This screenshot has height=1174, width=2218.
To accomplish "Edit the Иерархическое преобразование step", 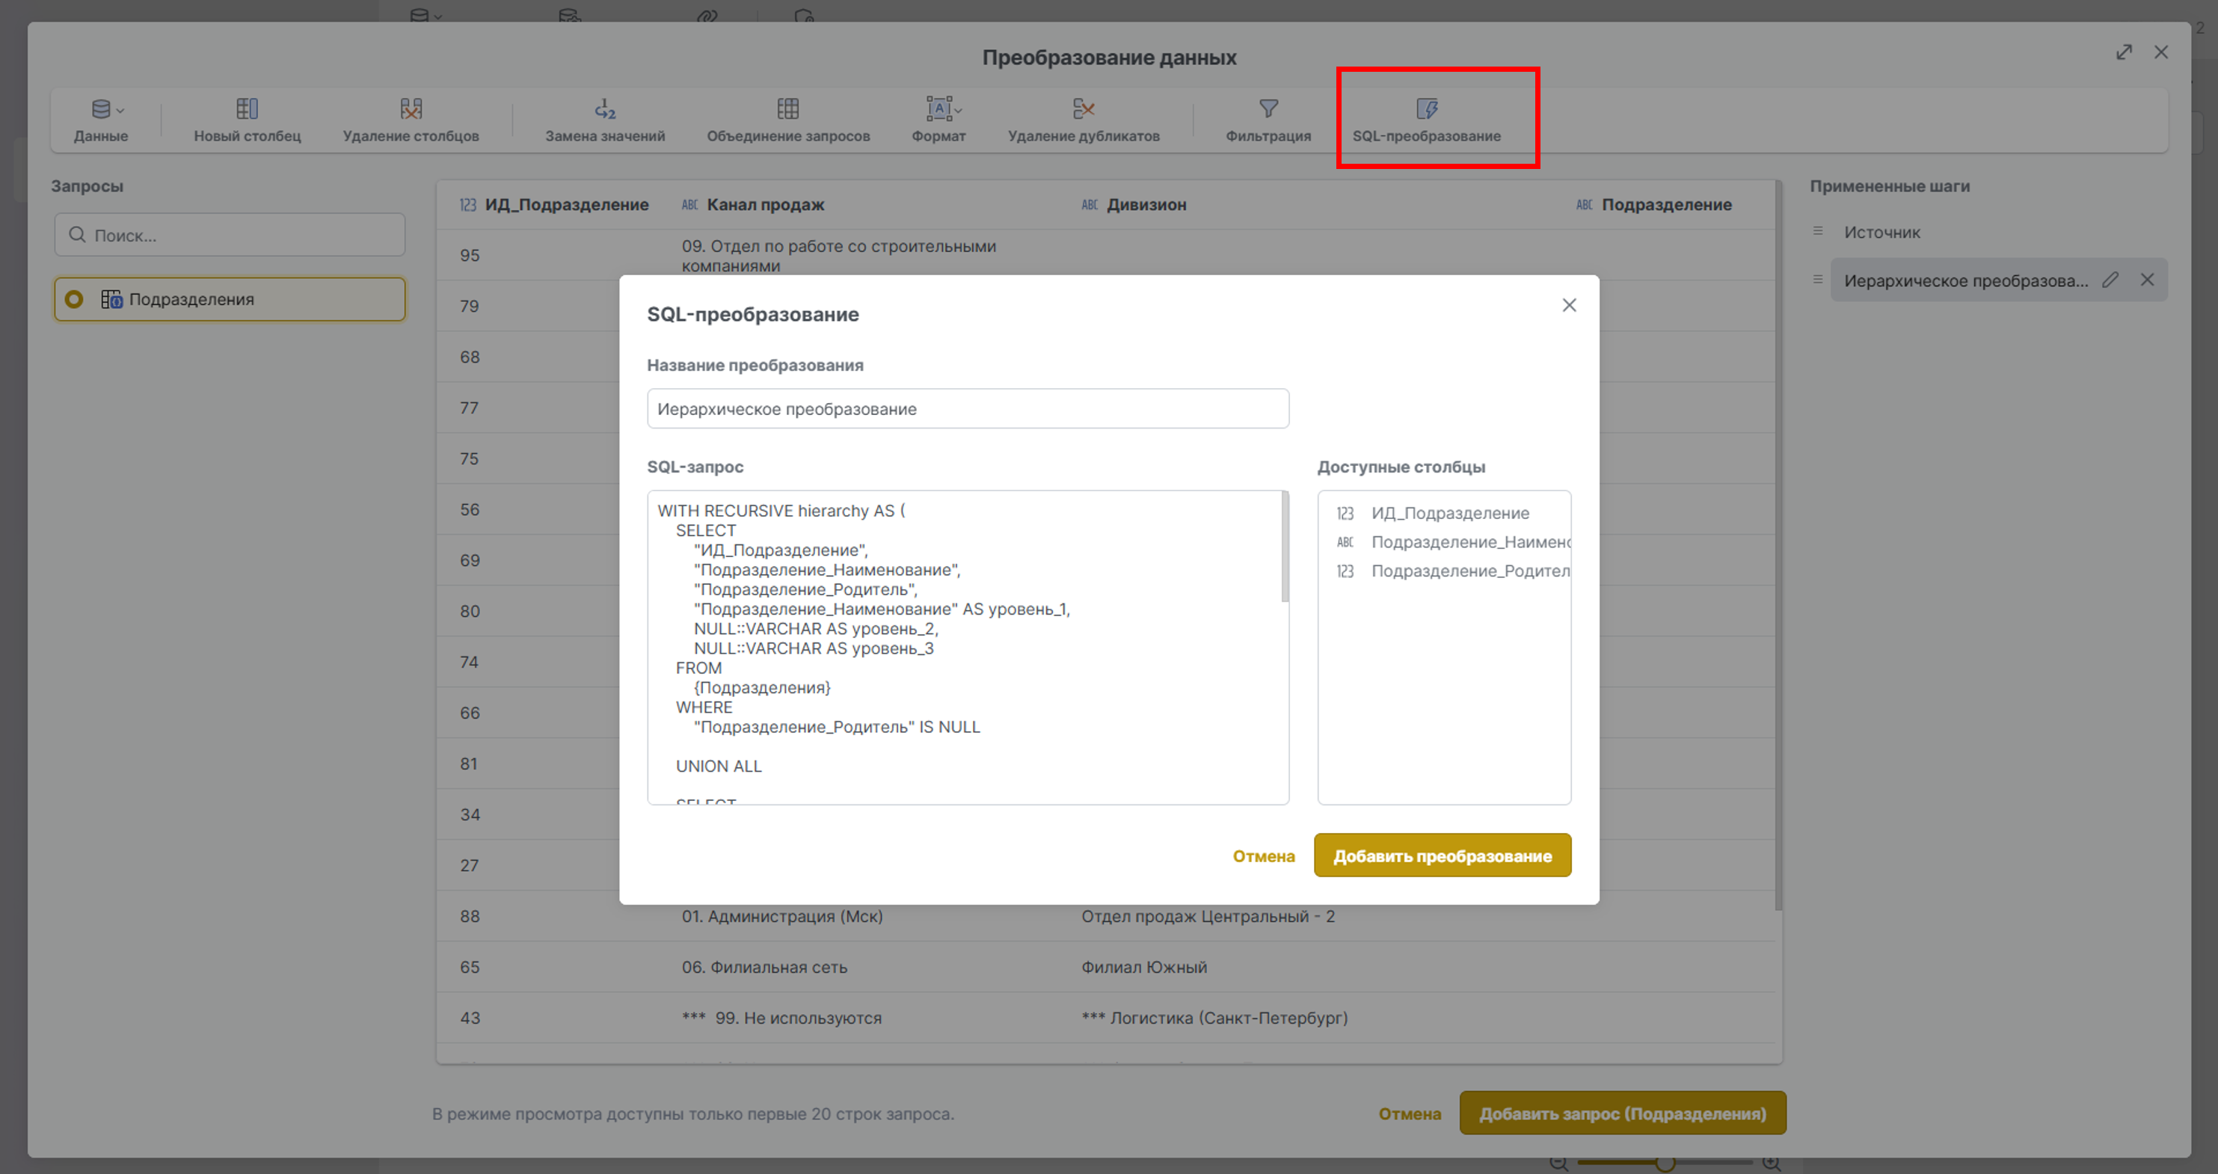I will pyautogui.click(x=2110, y=280).
